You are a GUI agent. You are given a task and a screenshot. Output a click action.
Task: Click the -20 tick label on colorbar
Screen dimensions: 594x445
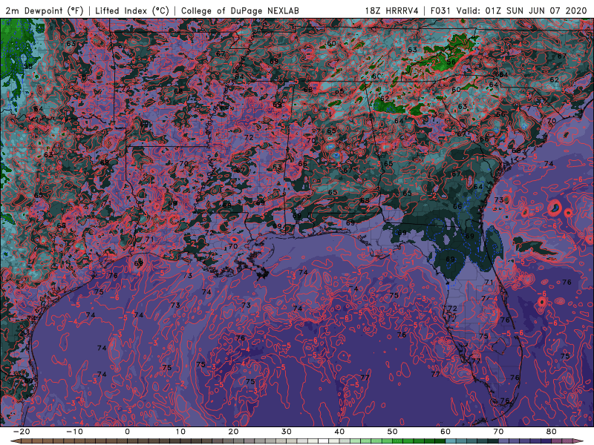click(22, 432)
